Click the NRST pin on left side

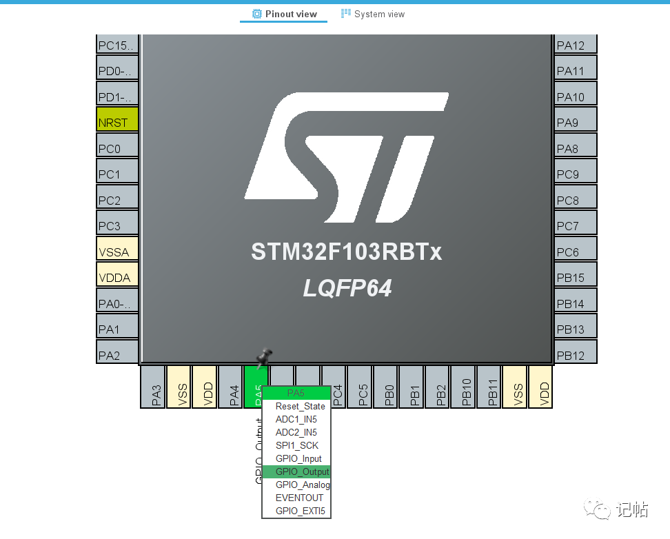pyautogui.click(x=117, y=119)
